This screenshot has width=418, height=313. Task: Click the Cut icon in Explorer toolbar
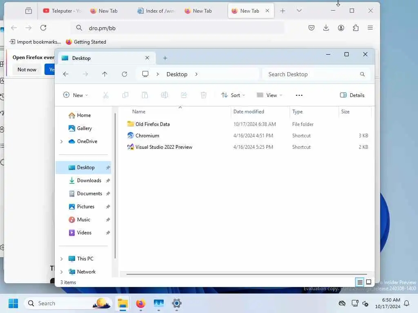106,95
